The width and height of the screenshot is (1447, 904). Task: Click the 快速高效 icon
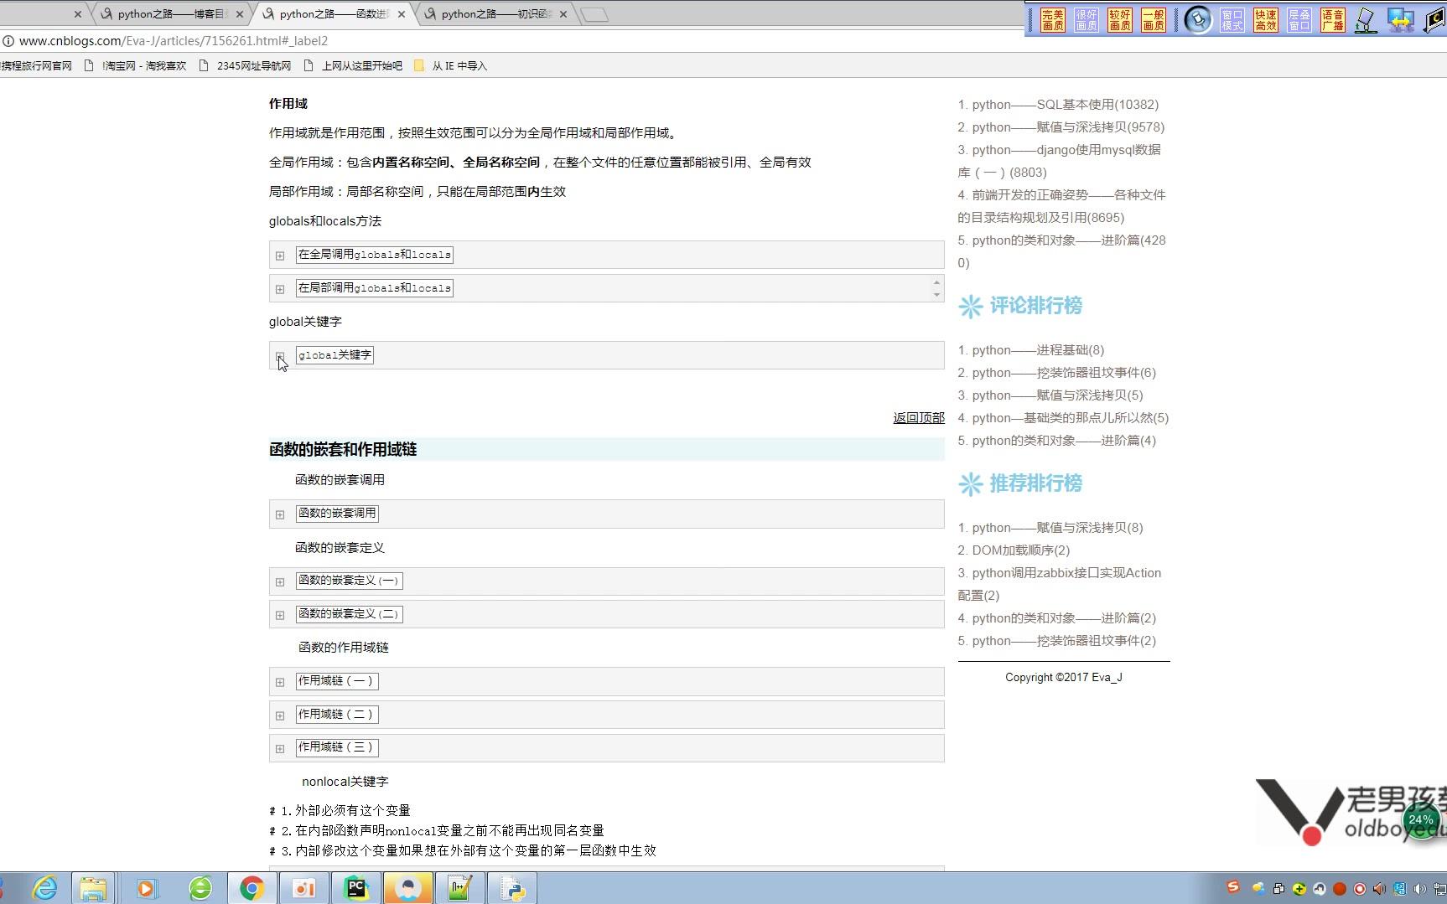pos(1264,20)
